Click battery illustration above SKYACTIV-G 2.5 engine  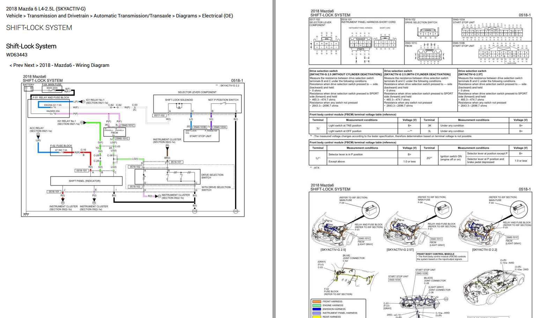click(370, 210)
